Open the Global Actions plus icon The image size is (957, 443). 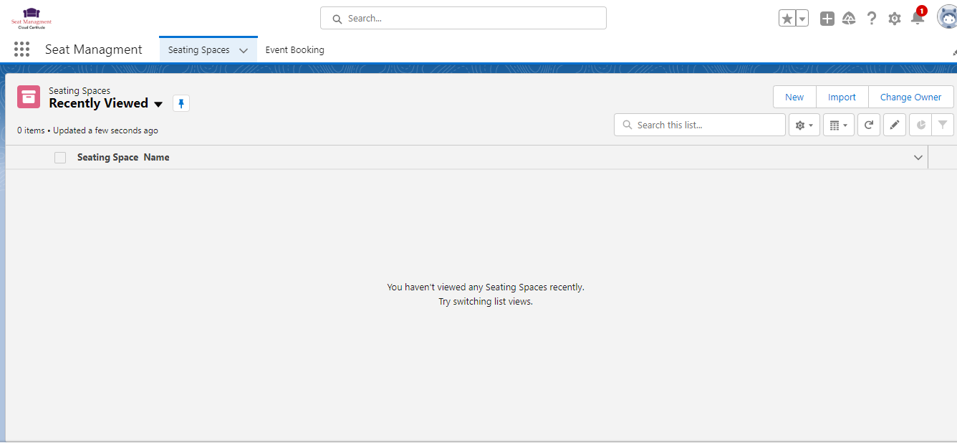[x=827, y=19]
